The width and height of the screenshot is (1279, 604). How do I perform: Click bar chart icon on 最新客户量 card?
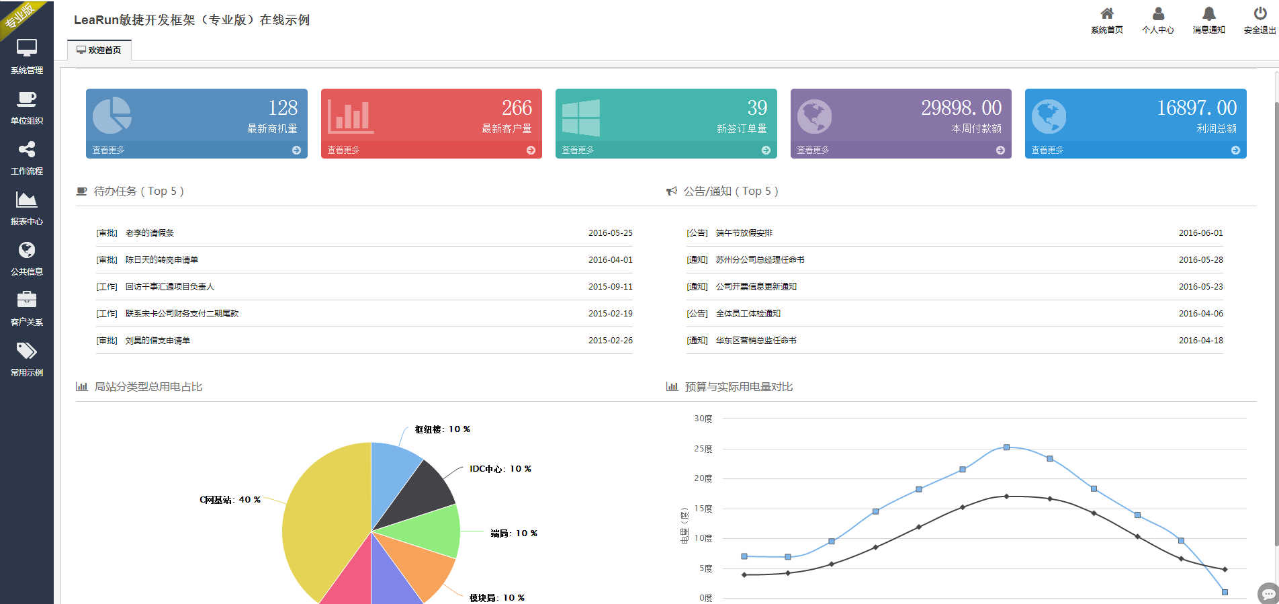tap(351, 117)
